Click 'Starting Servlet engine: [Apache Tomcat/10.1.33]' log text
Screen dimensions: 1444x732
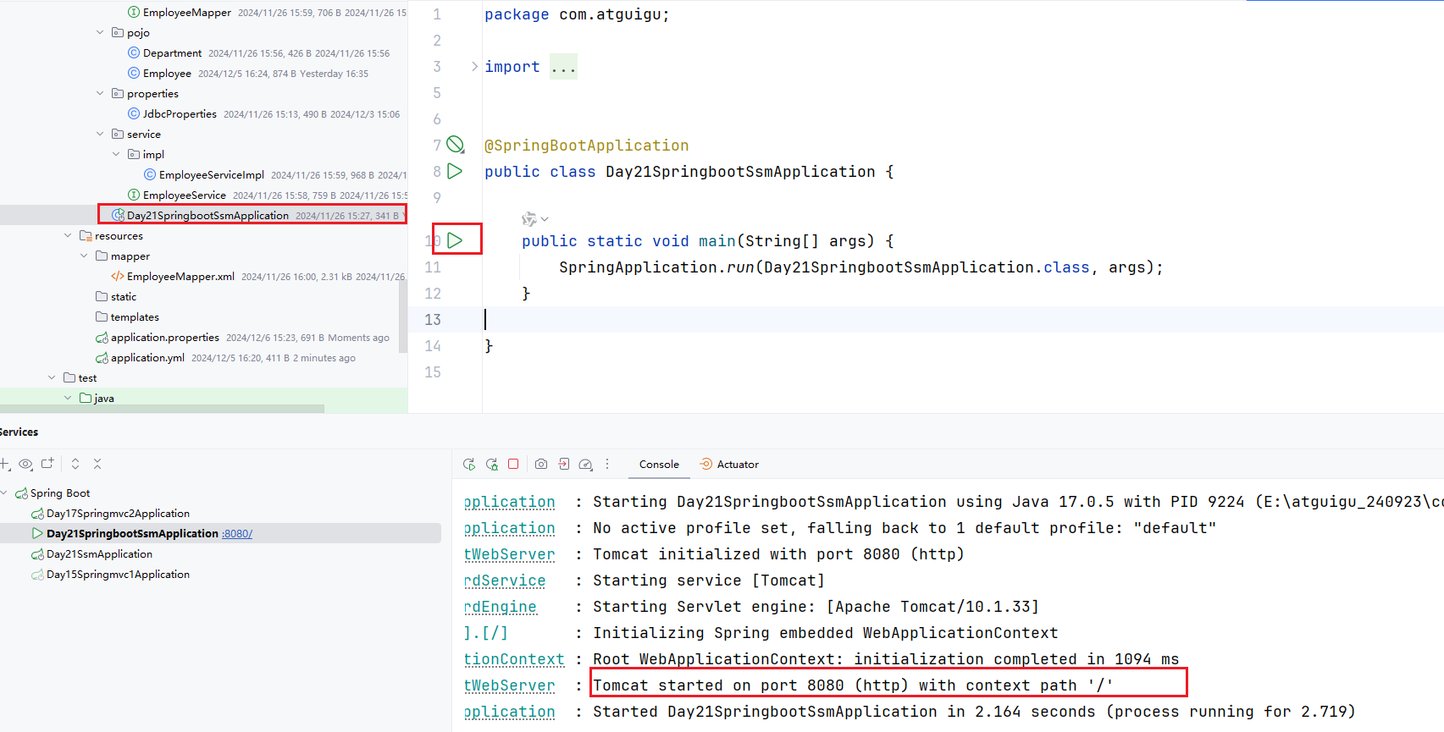[816, 607]
